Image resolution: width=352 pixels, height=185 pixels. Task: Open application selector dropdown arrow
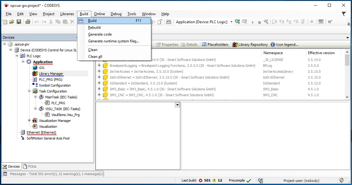click(231, 22)
